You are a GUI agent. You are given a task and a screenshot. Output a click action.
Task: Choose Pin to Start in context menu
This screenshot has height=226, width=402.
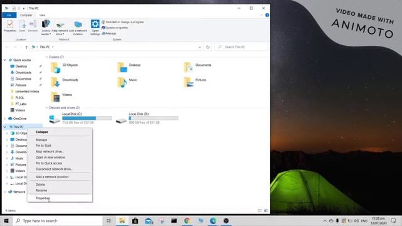pyautogui.click(x=60, y=146)
